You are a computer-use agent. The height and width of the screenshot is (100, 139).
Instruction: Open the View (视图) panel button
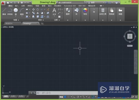[120, 11]
